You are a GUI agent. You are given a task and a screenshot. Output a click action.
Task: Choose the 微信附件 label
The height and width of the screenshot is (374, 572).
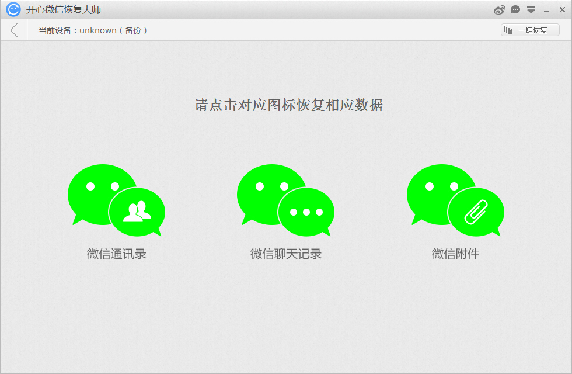(455, 254)
